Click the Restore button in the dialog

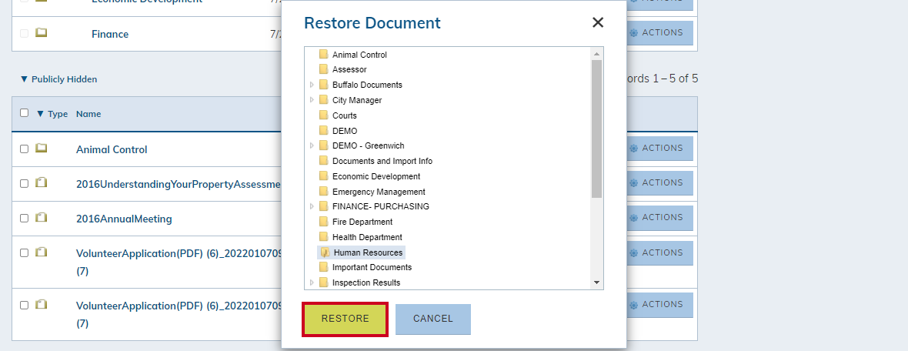click(346, 319)
